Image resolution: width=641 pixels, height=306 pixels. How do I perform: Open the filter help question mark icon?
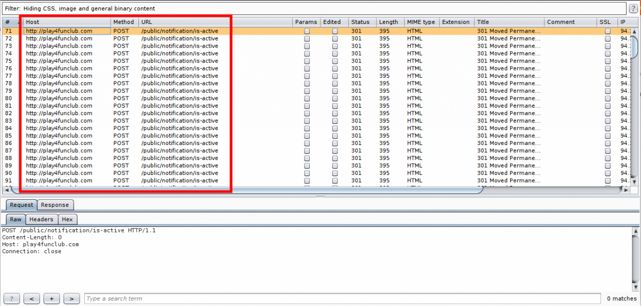coord(633,9)
